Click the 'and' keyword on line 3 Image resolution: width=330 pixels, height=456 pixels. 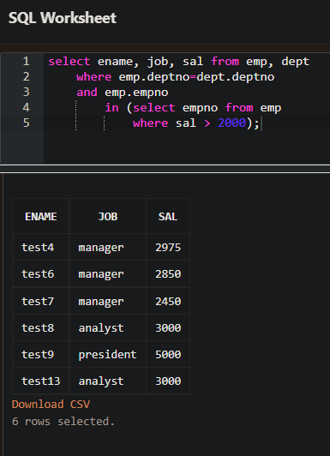pyautogui.click(x=87, y=93)
